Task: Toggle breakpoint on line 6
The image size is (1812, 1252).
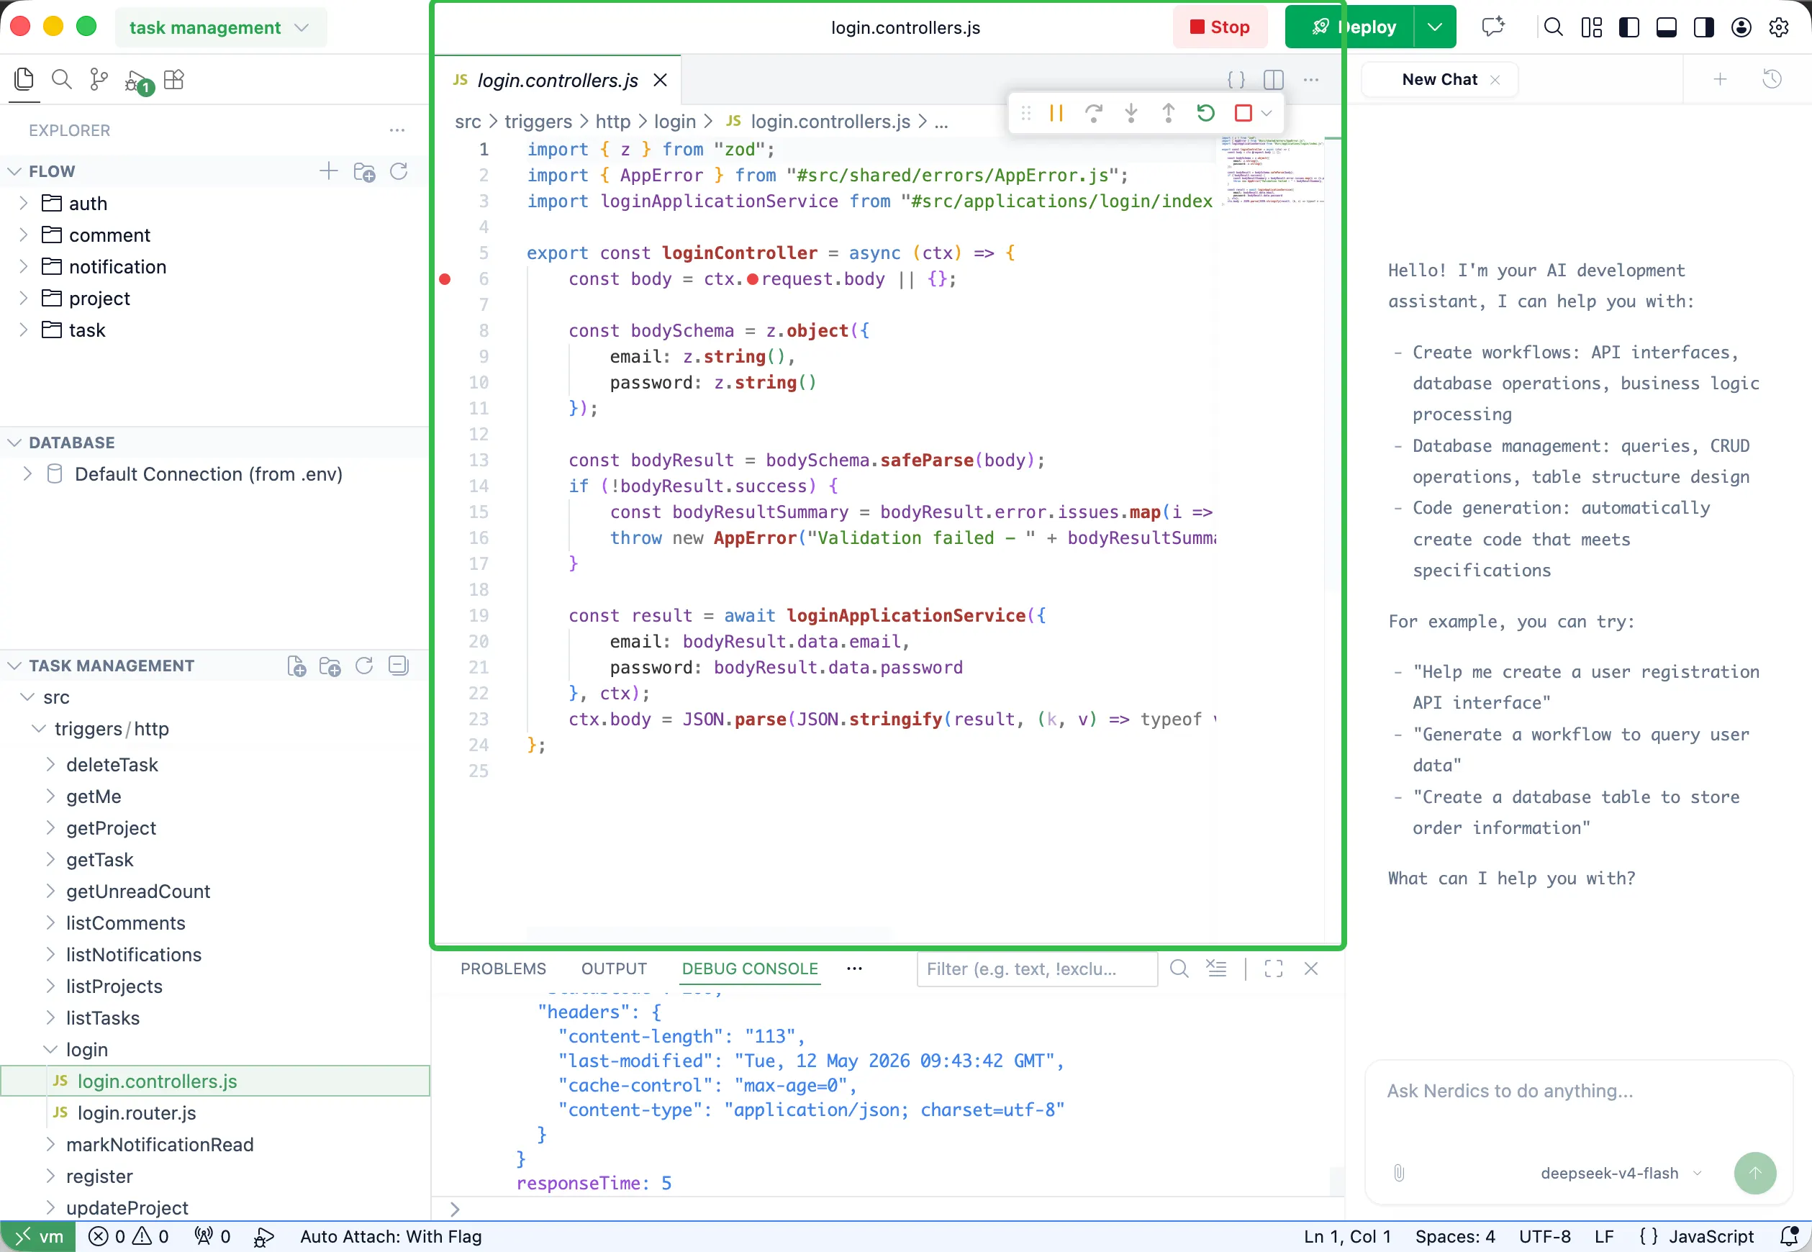Action: pyautogui.click(x=445, y=279)
